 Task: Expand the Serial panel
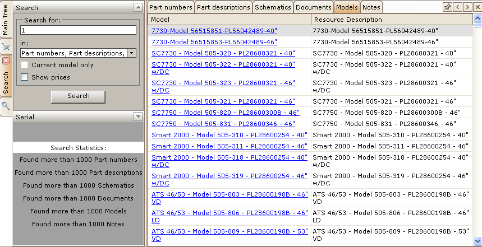(139, 116)
